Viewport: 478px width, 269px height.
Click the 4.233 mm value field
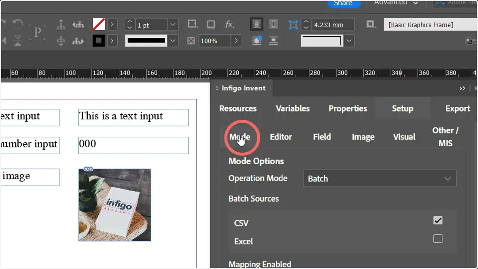[x=333, y=25]
